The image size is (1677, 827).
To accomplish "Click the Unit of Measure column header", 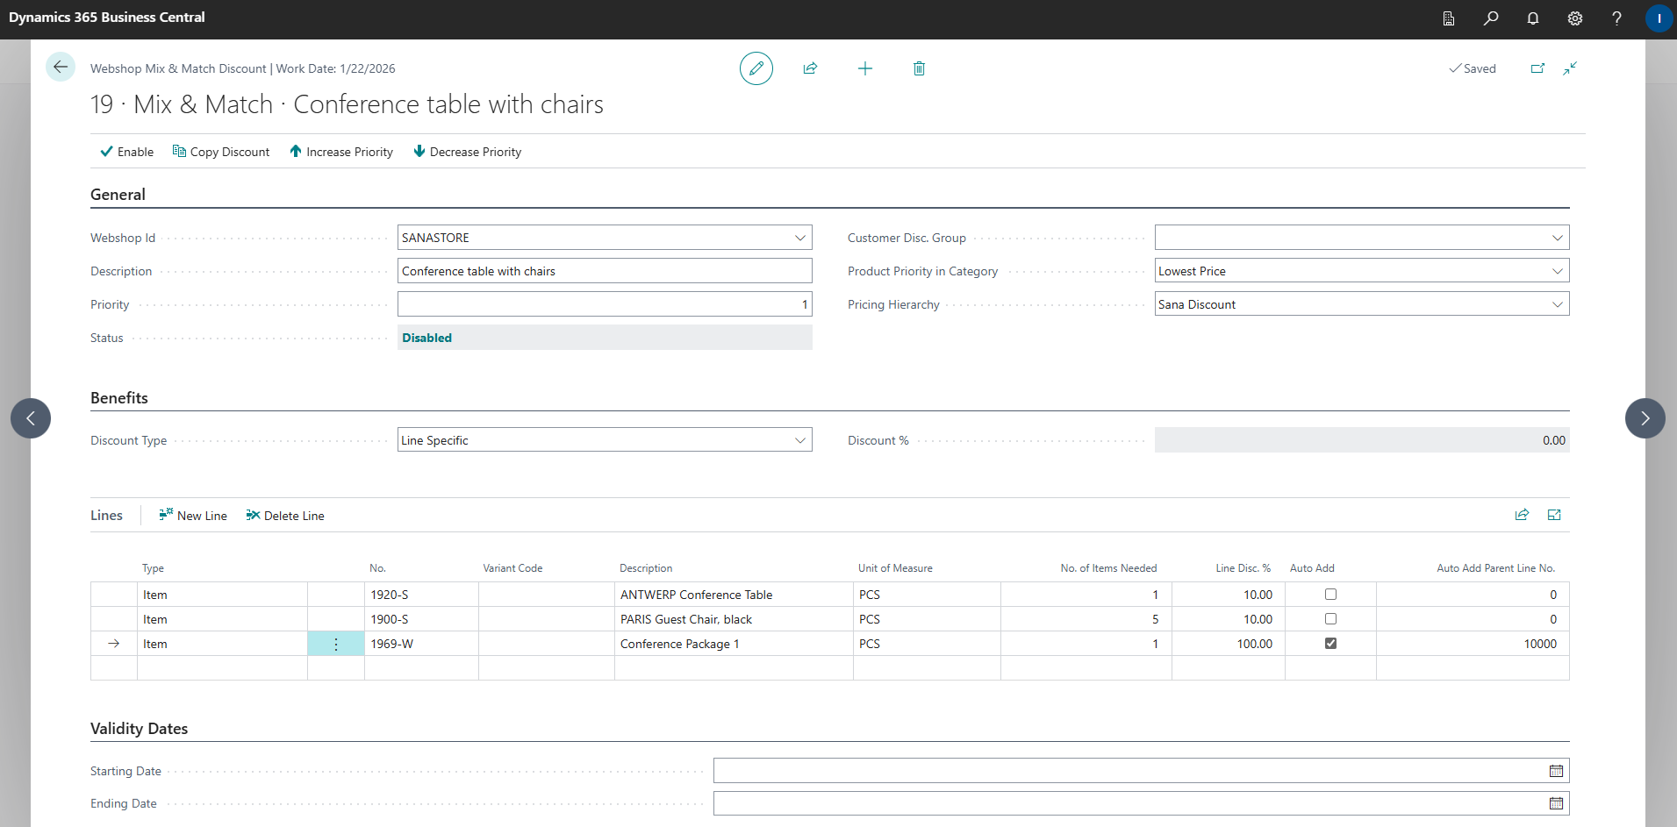I will pyautogui.click(x=895, y=568).
